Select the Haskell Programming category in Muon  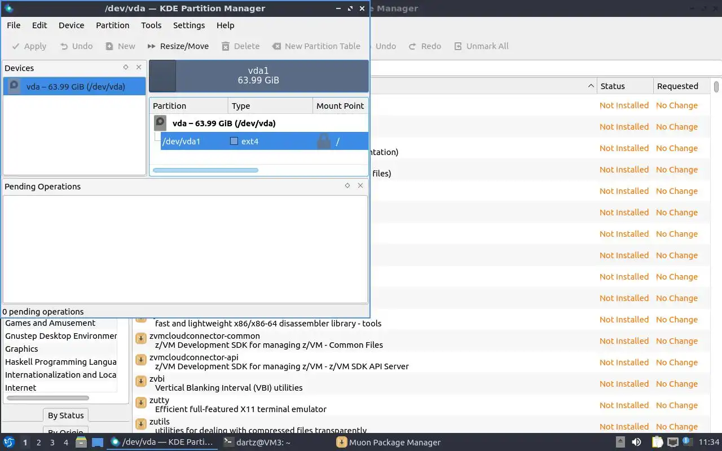click(x=60, y=362)
